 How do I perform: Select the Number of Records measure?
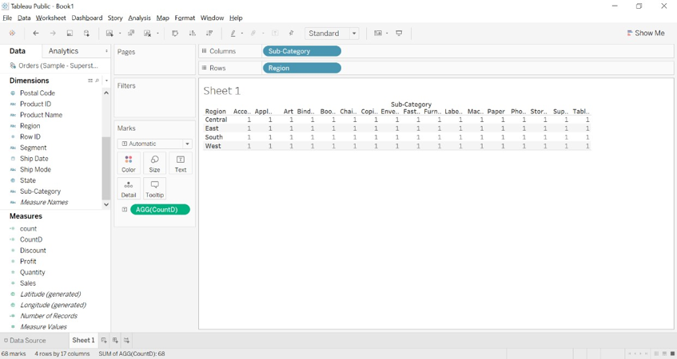click(49, 315)
